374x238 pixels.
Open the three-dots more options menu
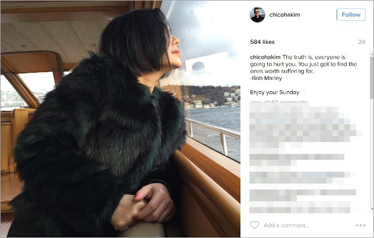pos(360,225)
